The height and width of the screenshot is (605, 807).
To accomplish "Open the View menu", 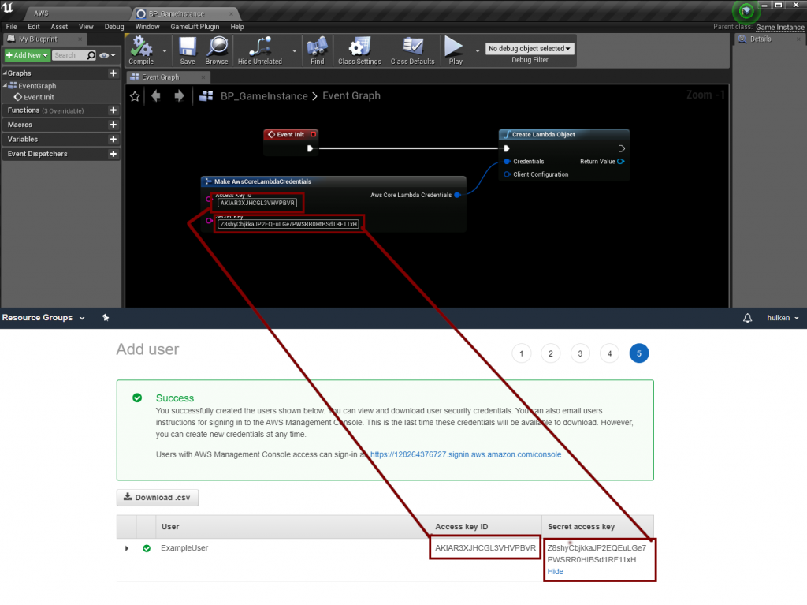I will 86,27.
